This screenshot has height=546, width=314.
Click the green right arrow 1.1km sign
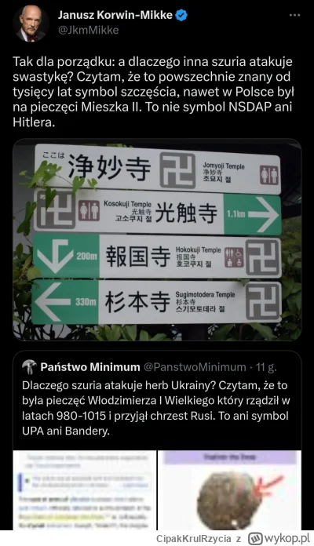pyautogui.click(x=252, y=214)
